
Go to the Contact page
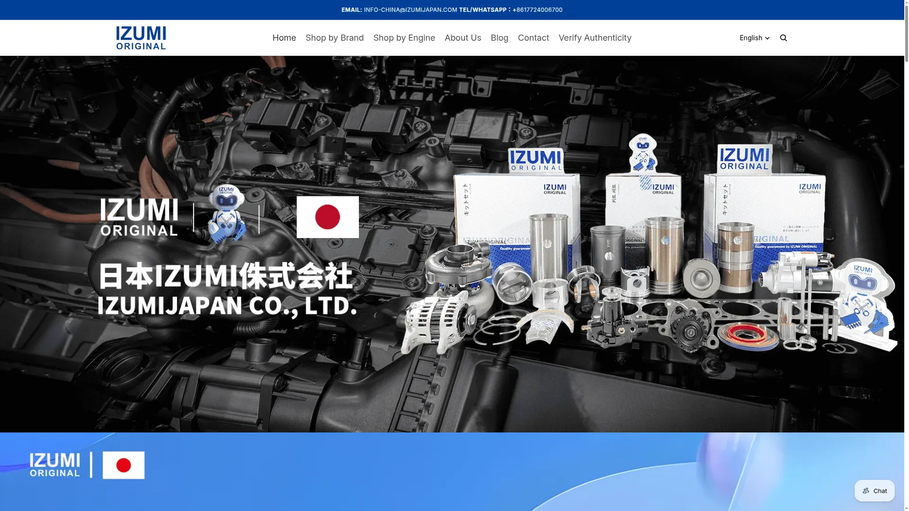click(534, 38)
